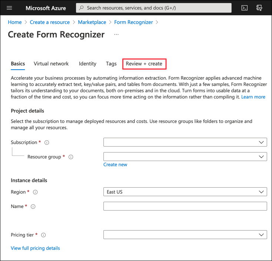This screenshot has height=261, width=272.
Task: Click the Subscription field label
Action: pyautogui.click(x=24, y=143)
